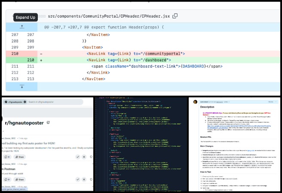
Task: Share the HGN auto poster post
Action: tap(19, 157)
